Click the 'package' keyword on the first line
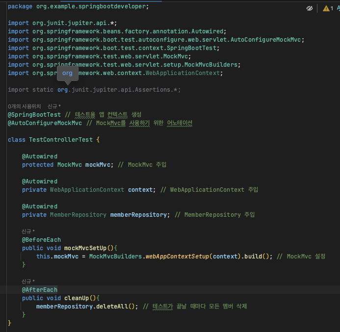 20,6
